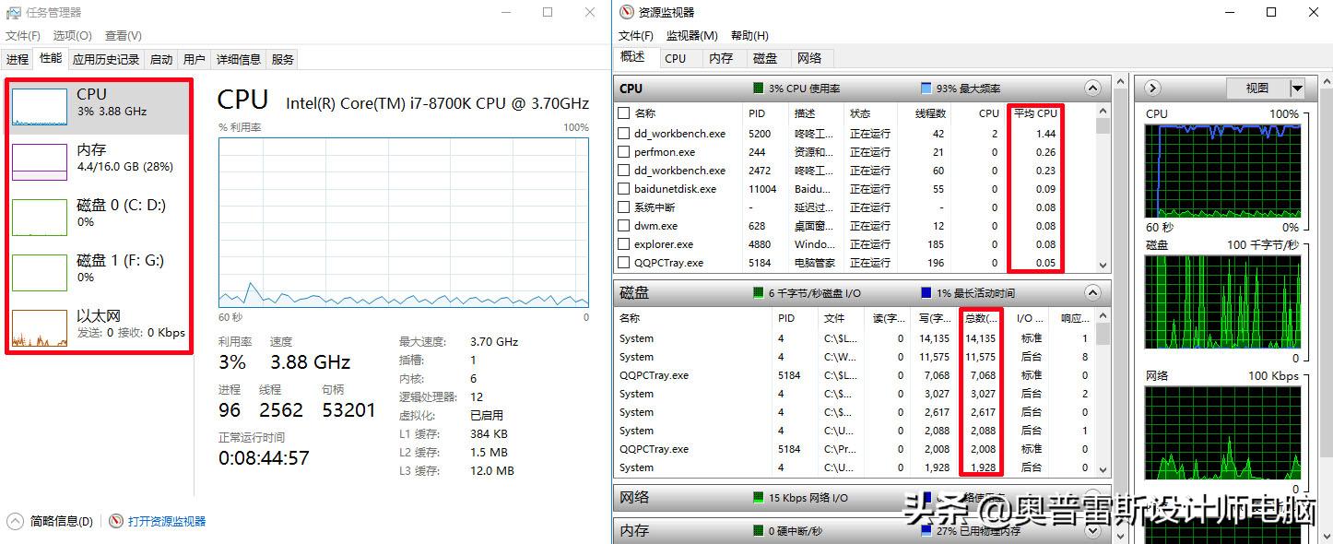Check the perfmon.exe checkbox

click(623, 151)
